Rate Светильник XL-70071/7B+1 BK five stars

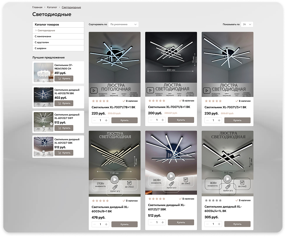pyautogui.click(x=107, y=101)
